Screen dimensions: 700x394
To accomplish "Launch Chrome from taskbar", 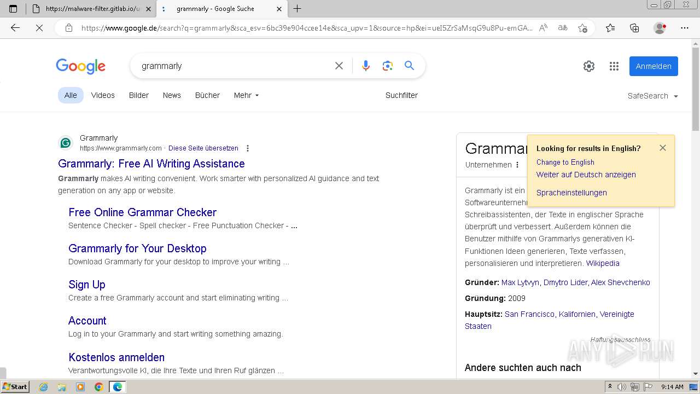I will (98, 387).
